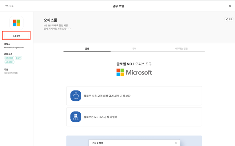Go back with the 뒤로 button

click(10, 6)
